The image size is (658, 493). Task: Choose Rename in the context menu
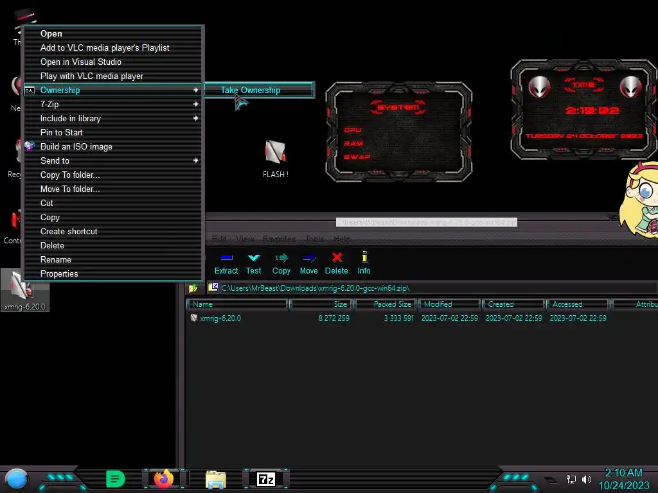tap(113, 260)
